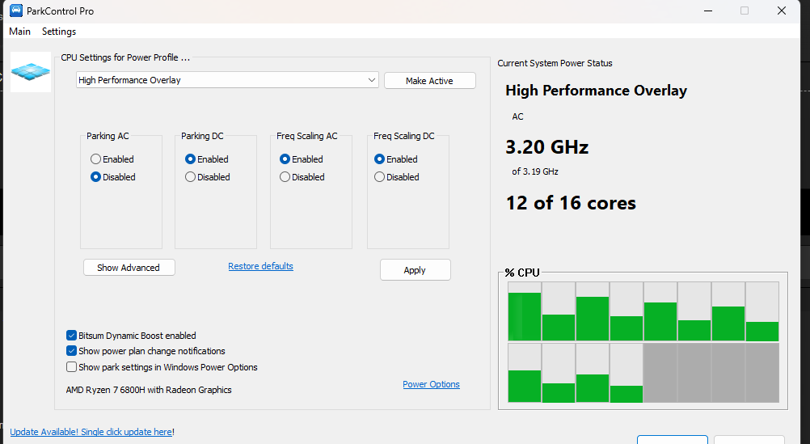Select Enabled under Parking AC

(x=96, y=159)
